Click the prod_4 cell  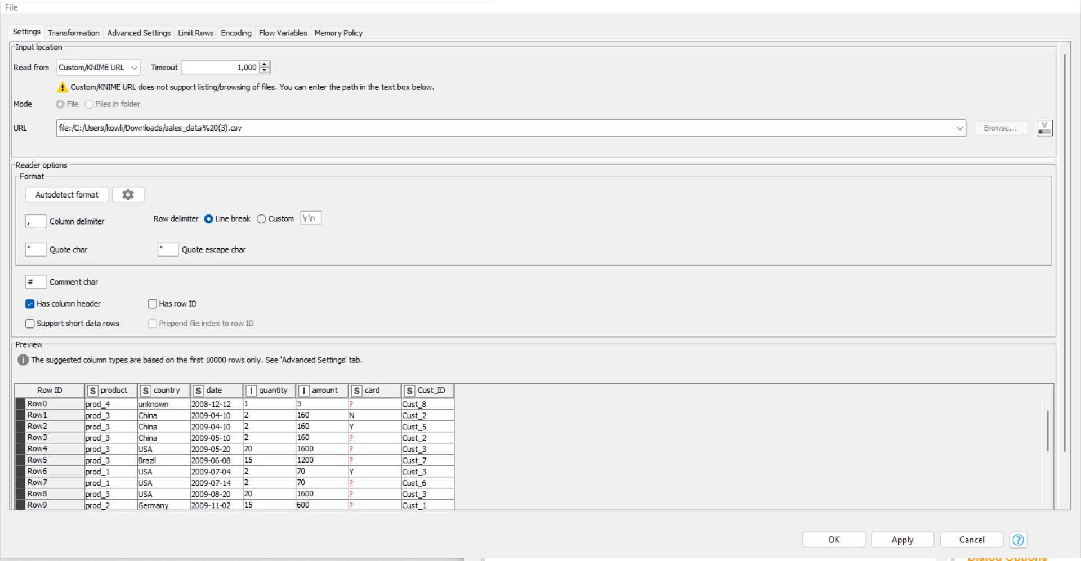(111, 404)
